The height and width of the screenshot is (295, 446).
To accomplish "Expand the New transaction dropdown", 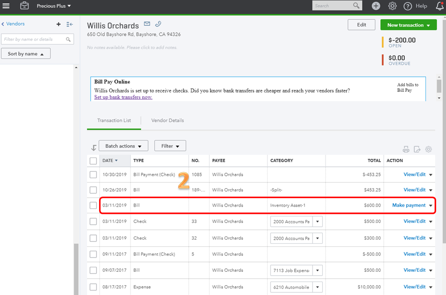I will point(428,25).
